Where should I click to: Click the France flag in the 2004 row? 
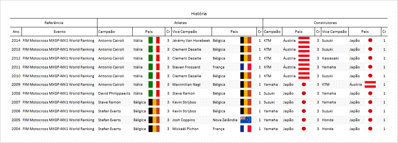pos(246,129)
